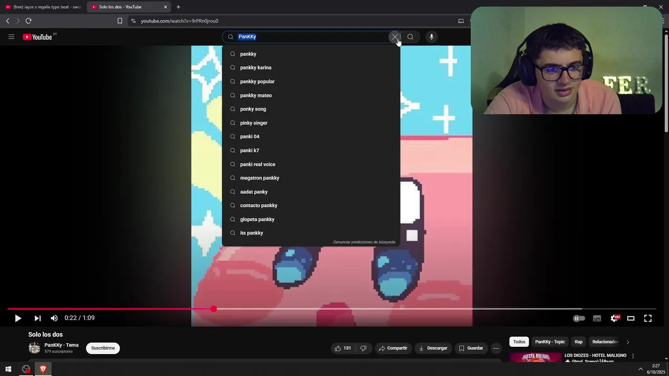
Task: Click the Suscribirme button
Action: pyautogui.click(x=103, y=348)
